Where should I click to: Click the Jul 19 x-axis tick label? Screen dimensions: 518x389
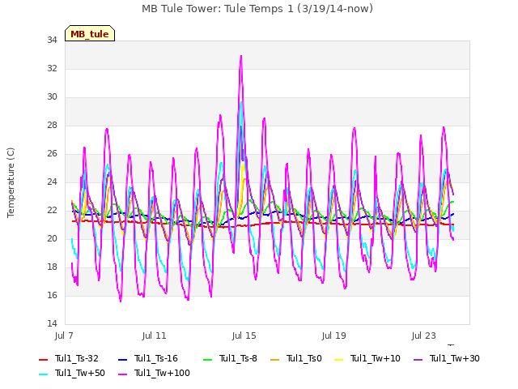pyautogui.click(x=333, y=336)
